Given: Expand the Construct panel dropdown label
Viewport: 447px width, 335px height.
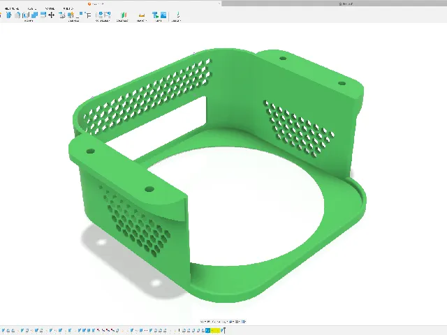Looking at the screenshot, I should (x=123, y=20).
